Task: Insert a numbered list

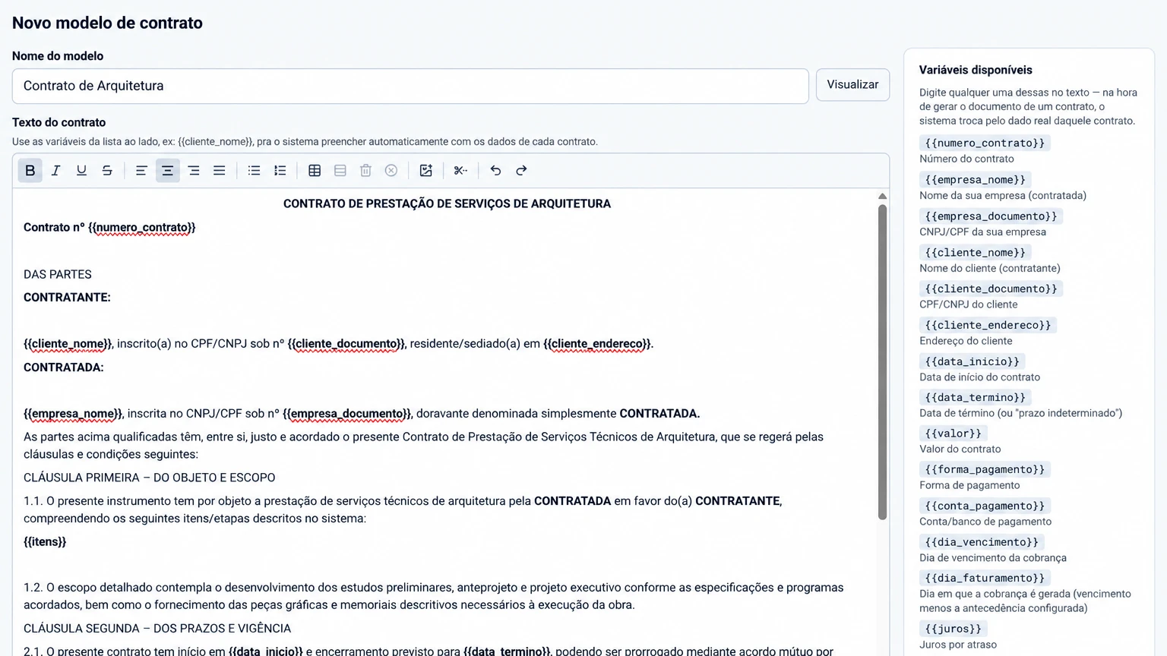Action: [280, 171]
